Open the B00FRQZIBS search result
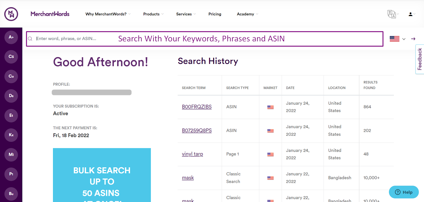This screenshot has height=202, width=424. (x=197, y=107)
